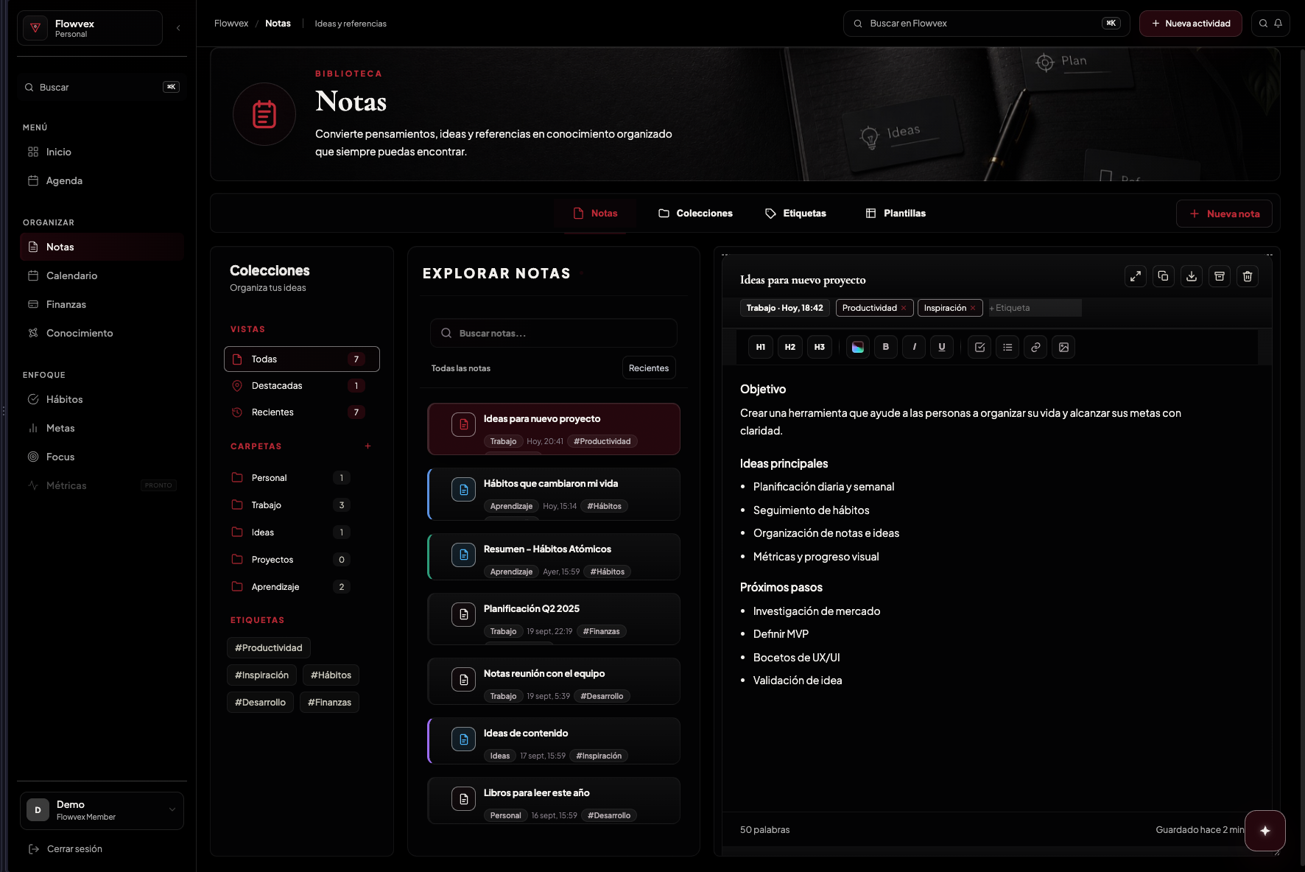Open notifications bell in top bar

pyautogui.click(x=1278, y=24)
